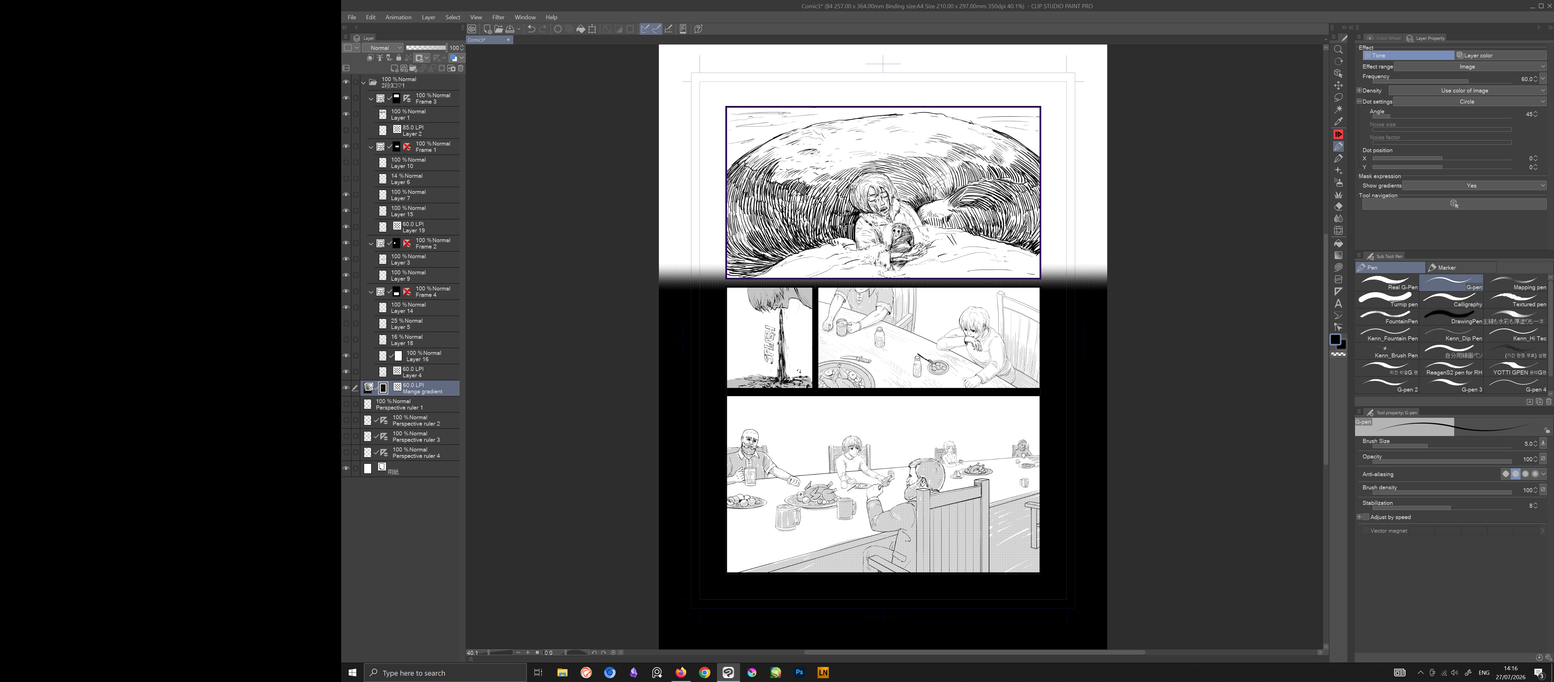Open the Animation menu
Image resolution: width=1554 pixels, height=682 pixels.
[398, 17]
